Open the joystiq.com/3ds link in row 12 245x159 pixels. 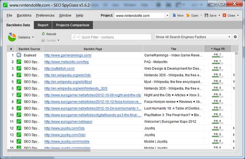pos(64,128)
